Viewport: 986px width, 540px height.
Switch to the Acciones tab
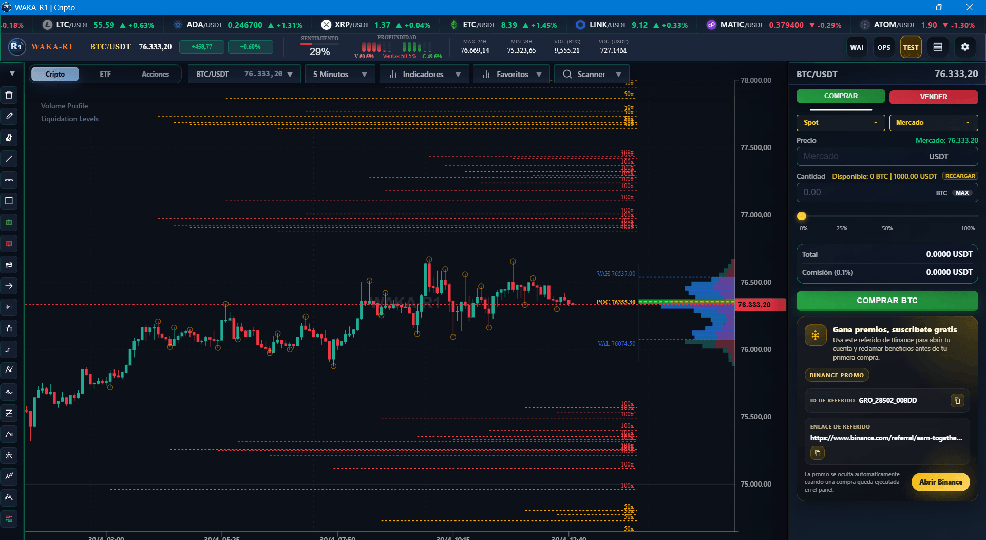[x=155, y=74]
